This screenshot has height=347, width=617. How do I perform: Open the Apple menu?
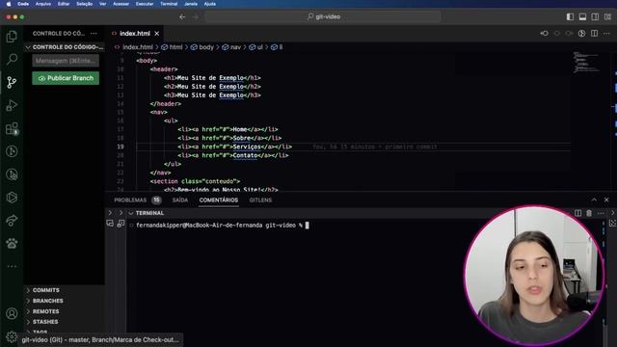coord(9,4)
